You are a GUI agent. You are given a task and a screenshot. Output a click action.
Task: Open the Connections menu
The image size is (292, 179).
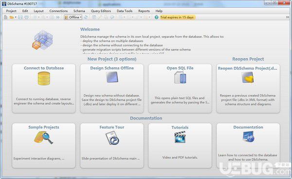[x=58, y=11]
